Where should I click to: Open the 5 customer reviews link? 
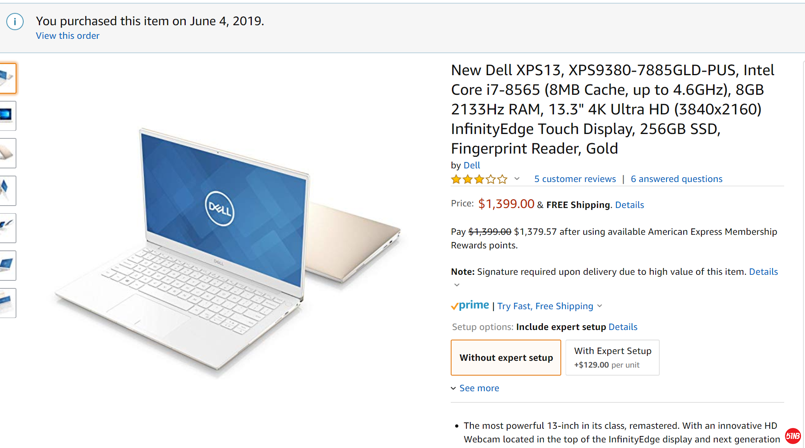pyautogui.click(x=575, y=179)
